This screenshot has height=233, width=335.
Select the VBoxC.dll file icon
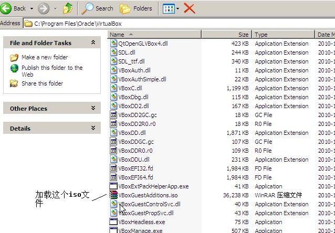click(x=113, y=88)
